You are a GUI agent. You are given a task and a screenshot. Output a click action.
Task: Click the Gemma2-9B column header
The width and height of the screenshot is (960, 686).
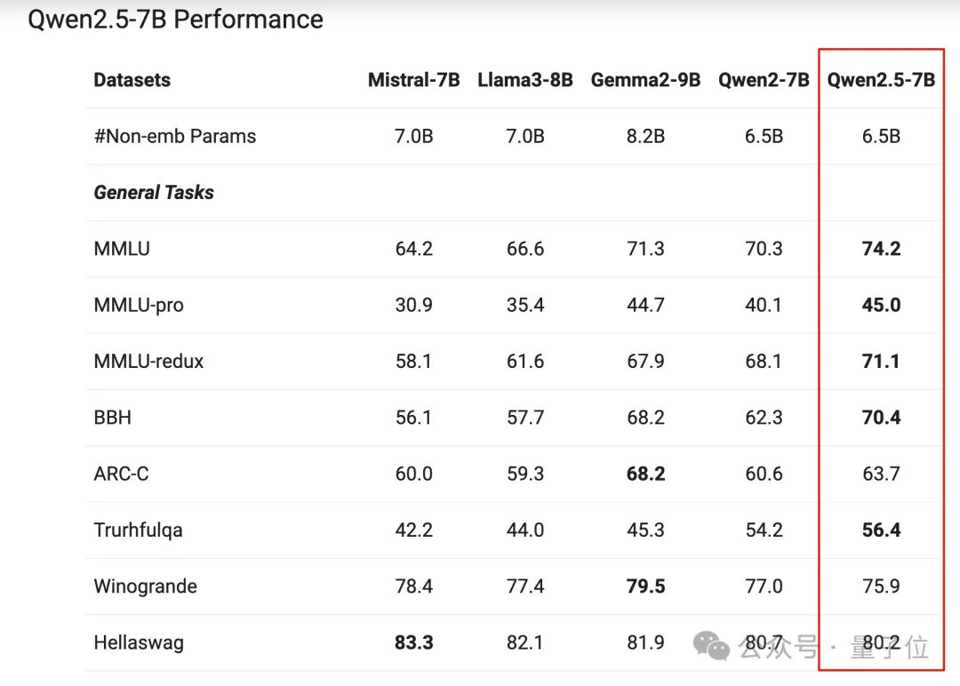pos(645,80)
